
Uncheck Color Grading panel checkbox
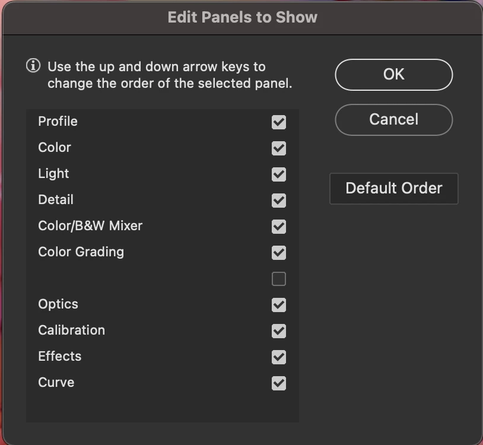click(x=278, y=253)
